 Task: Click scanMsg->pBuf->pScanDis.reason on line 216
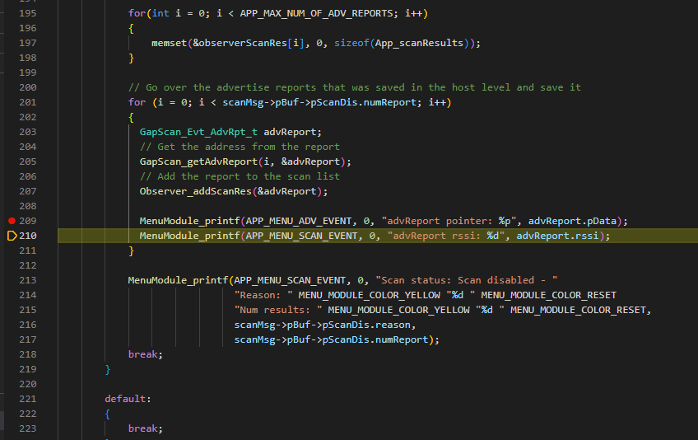[x=323, y=325]
